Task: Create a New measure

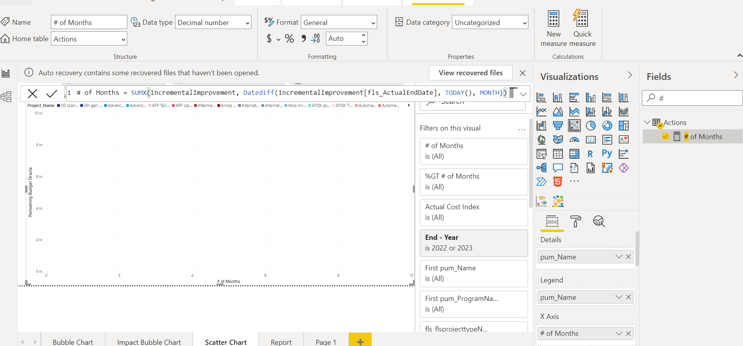Action: 554,28
